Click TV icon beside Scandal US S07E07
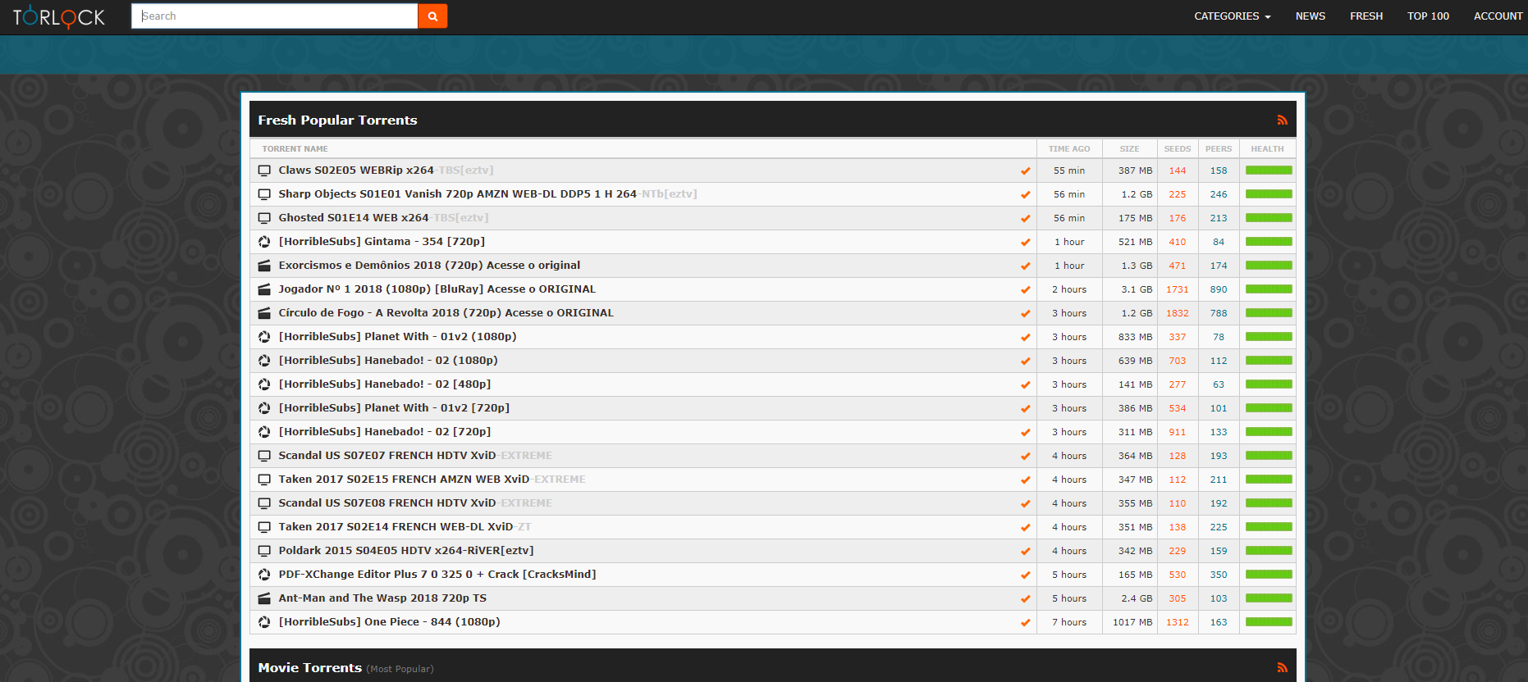1528x682 pixels. pyautogui.click(x=264, y=456)
